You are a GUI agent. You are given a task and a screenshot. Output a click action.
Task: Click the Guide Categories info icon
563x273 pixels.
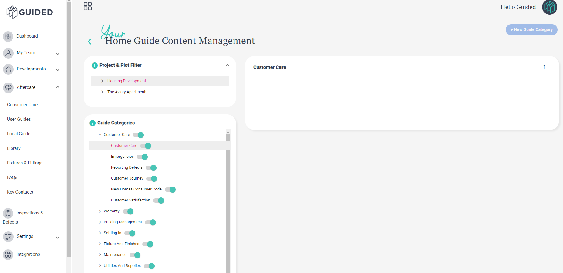[x=93, y=123]
